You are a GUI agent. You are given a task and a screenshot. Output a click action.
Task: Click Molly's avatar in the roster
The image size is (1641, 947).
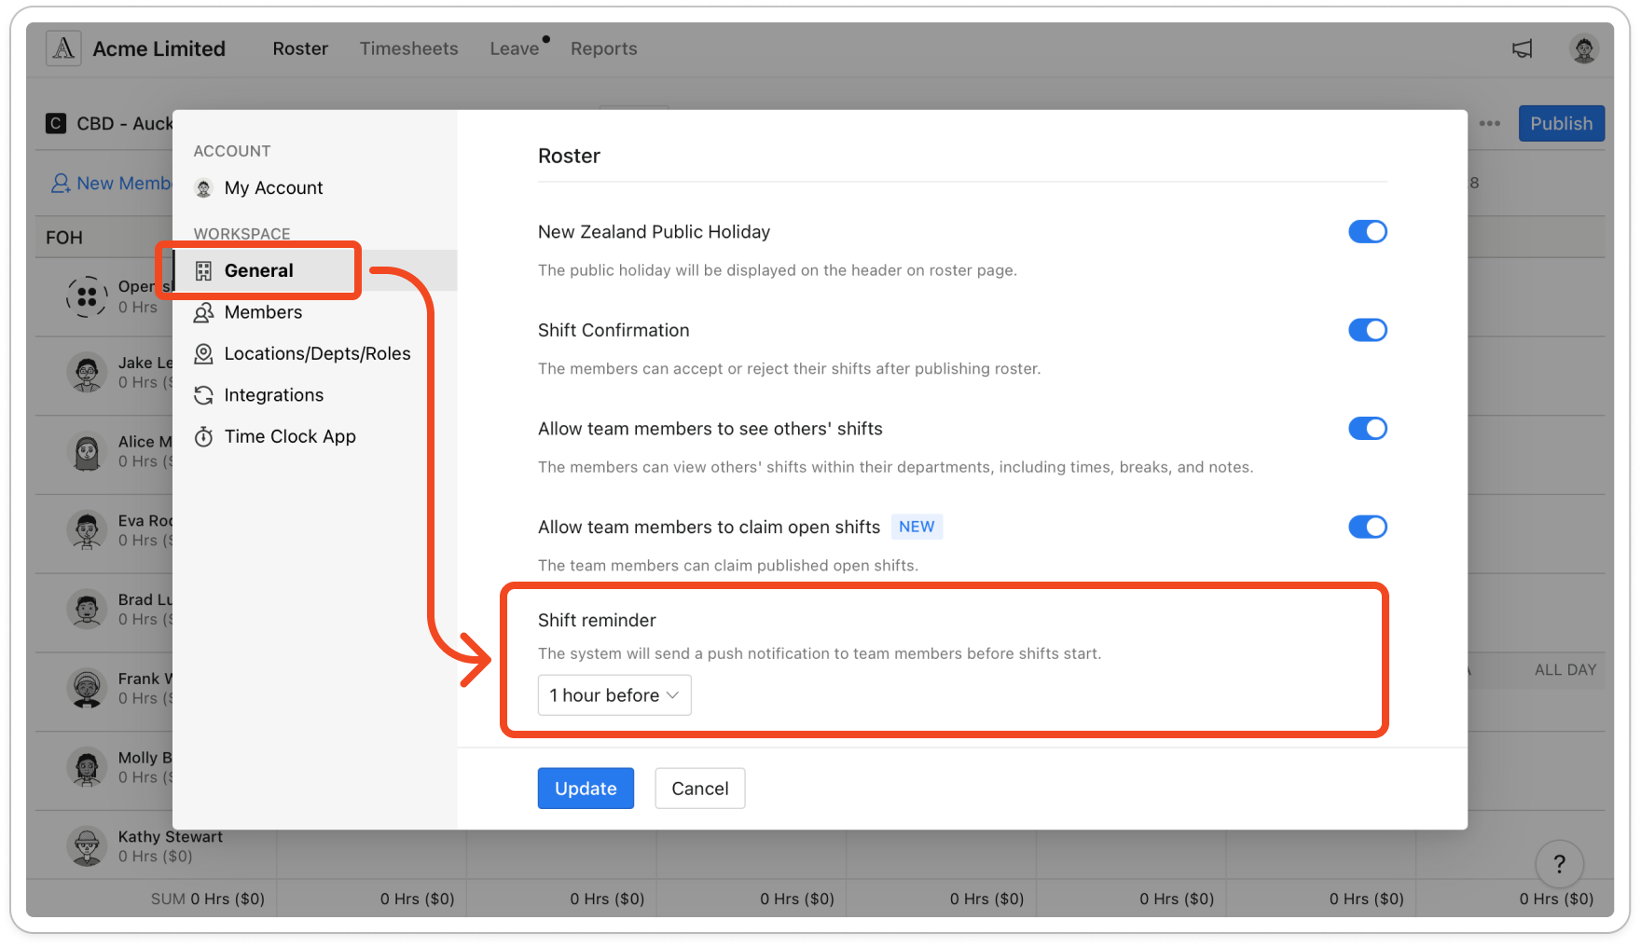click(x=87, y=768)
